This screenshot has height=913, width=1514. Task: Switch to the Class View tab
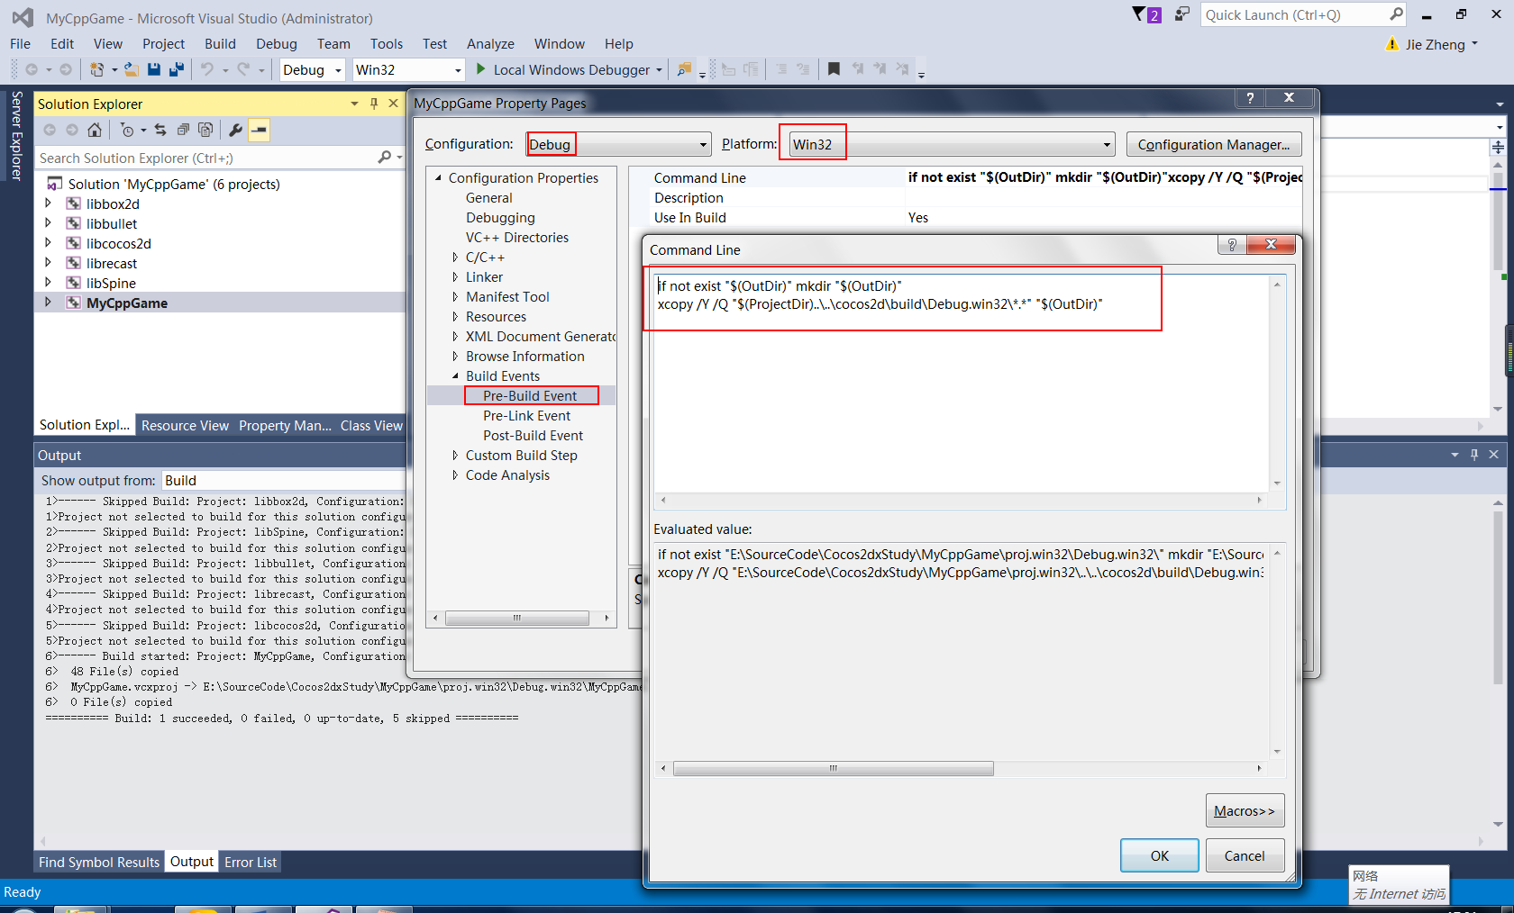(x=371, y=425)
